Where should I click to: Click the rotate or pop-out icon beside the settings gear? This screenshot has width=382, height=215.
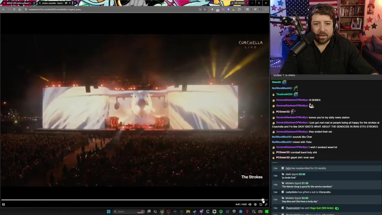(x=261, y=204)
